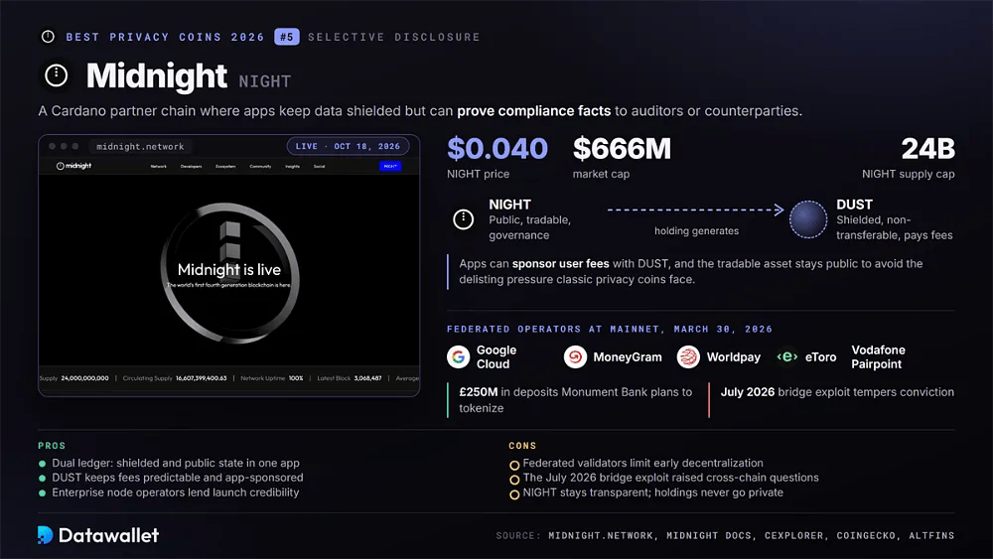Click the SELECTIVE DISCLOSURE label
The height and width of the screenshot is (559, 993).
394,37
